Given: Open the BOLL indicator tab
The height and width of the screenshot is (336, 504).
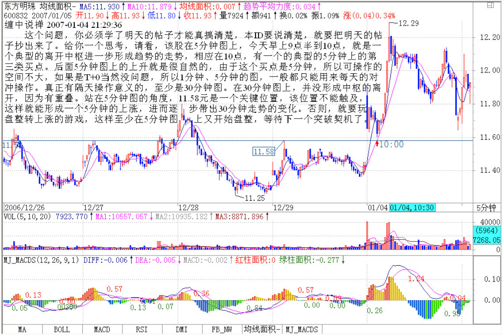Looking at the screenshot, I should (x=62, y=329).
